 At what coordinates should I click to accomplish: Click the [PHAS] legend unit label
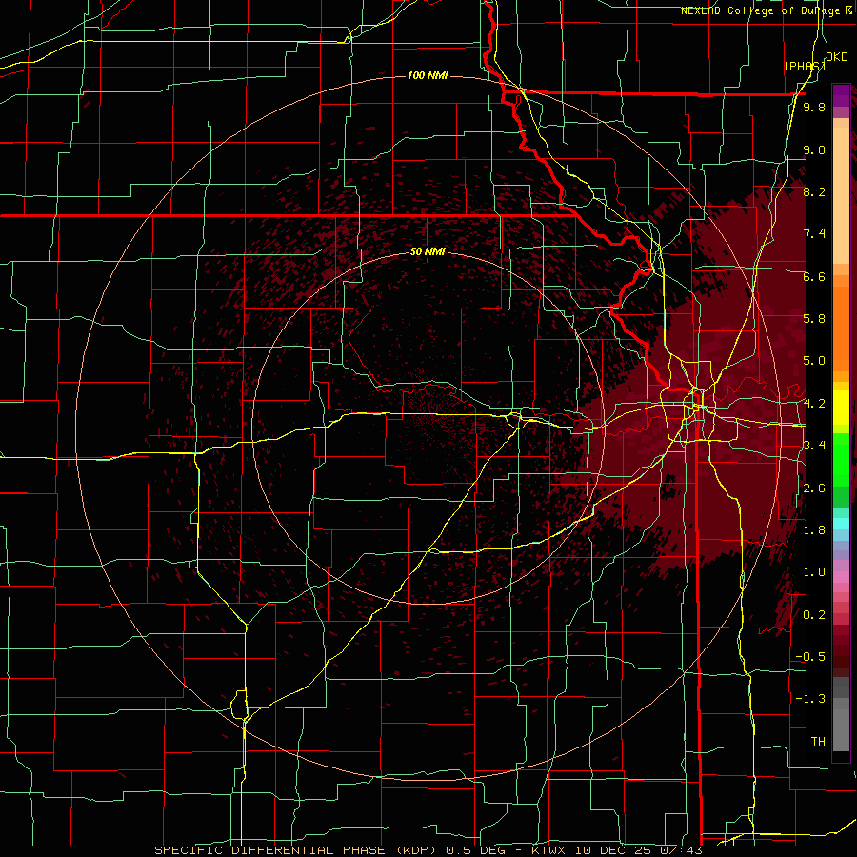[x=805, y=66]
